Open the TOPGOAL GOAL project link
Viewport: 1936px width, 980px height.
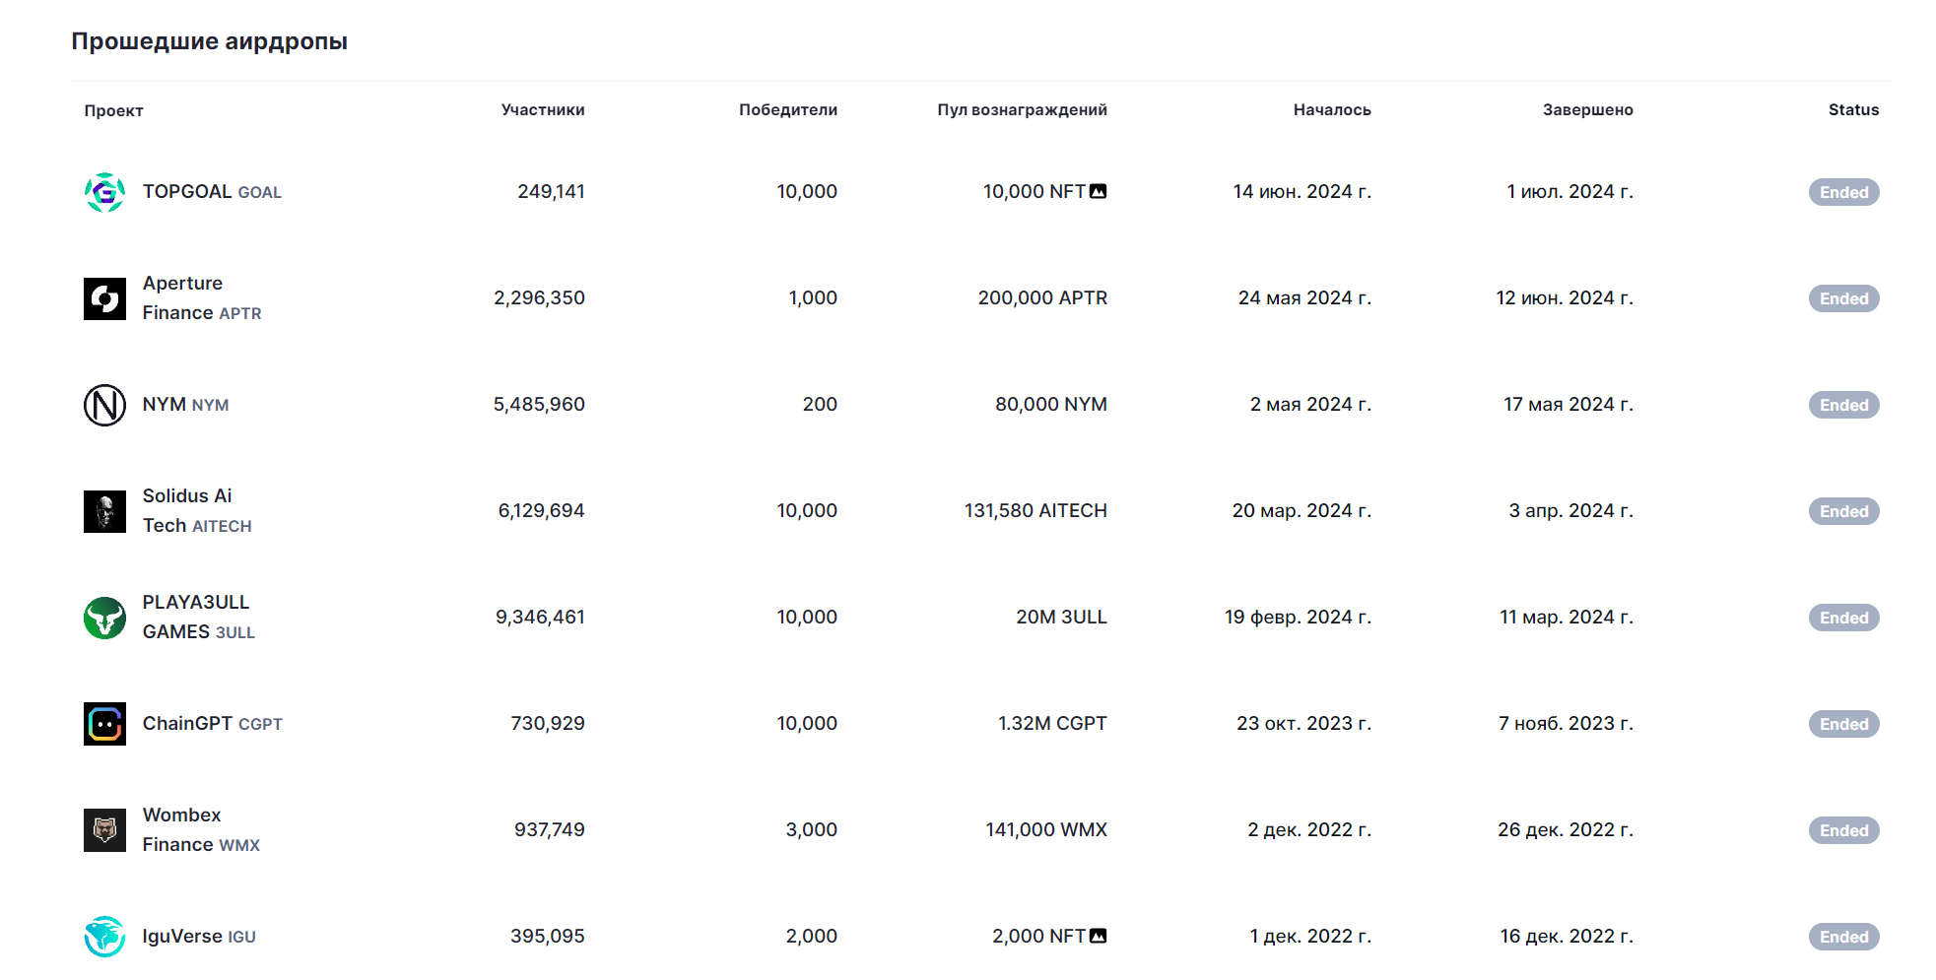click(212, 191)
